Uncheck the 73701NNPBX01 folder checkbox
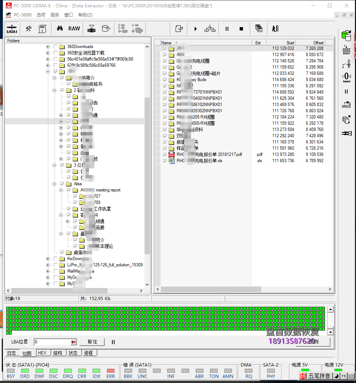356x383 pixels. 165,92
